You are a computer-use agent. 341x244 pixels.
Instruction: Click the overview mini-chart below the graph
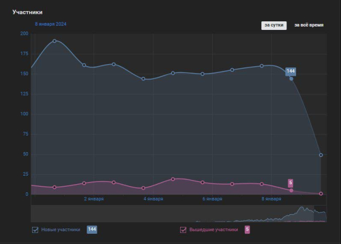point(178,214)
